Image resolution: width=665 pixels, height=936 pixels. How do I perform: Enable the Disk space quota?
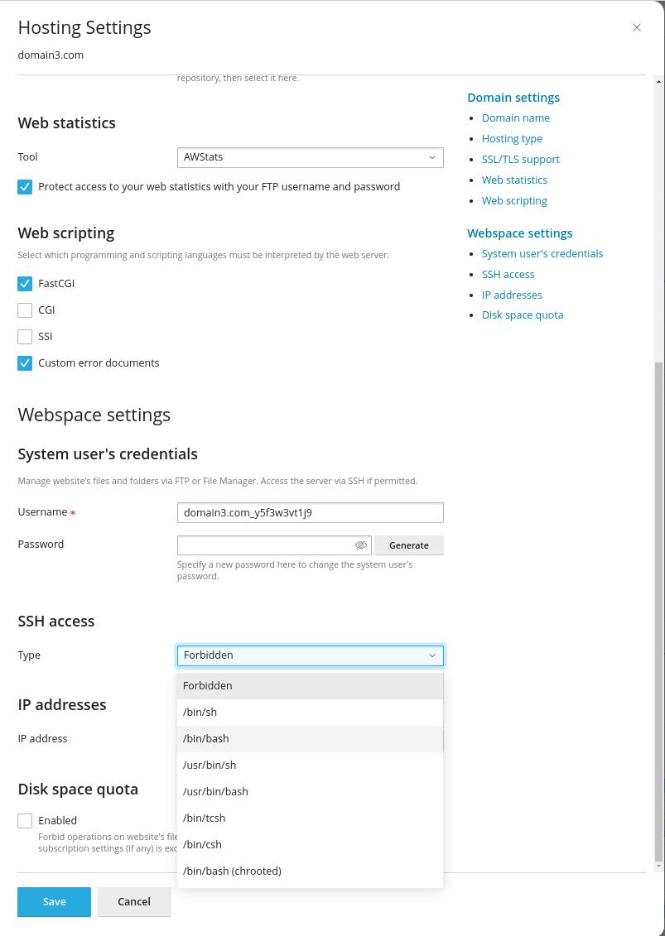coord(25,820)
